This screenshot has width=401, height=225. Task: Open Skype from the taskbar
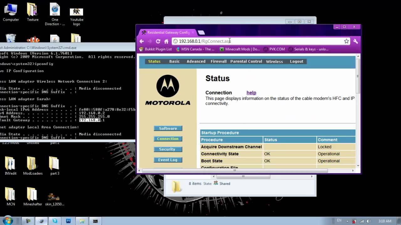coord(55,221)
